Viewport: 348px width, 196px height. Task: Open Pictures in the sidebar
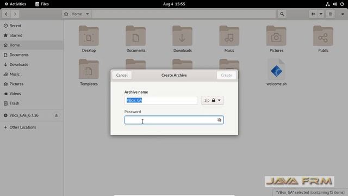(x=32, y=84)
